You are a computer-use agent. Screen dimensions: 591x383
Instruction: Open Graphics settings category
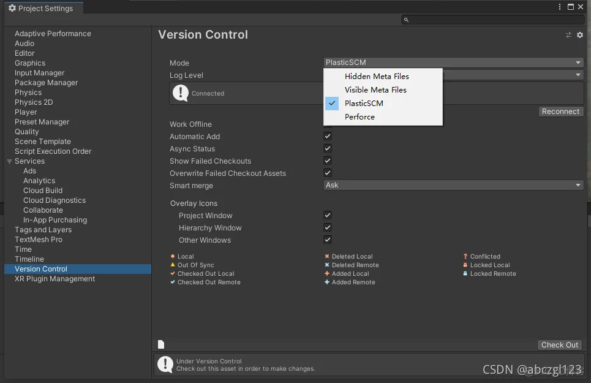pyautogui.click(x=30, y=63)
